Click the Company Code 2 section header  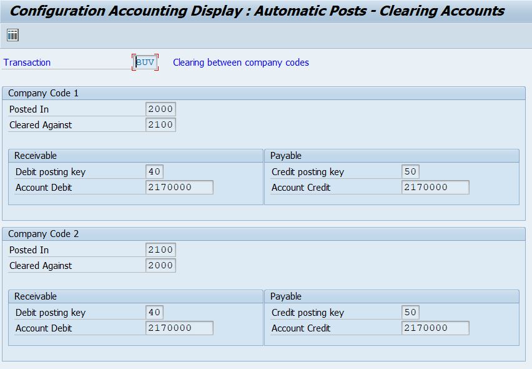tap(42, 233)
